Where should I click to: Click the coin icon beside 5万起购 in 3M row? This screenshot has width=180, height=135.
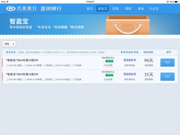[72, 65]
